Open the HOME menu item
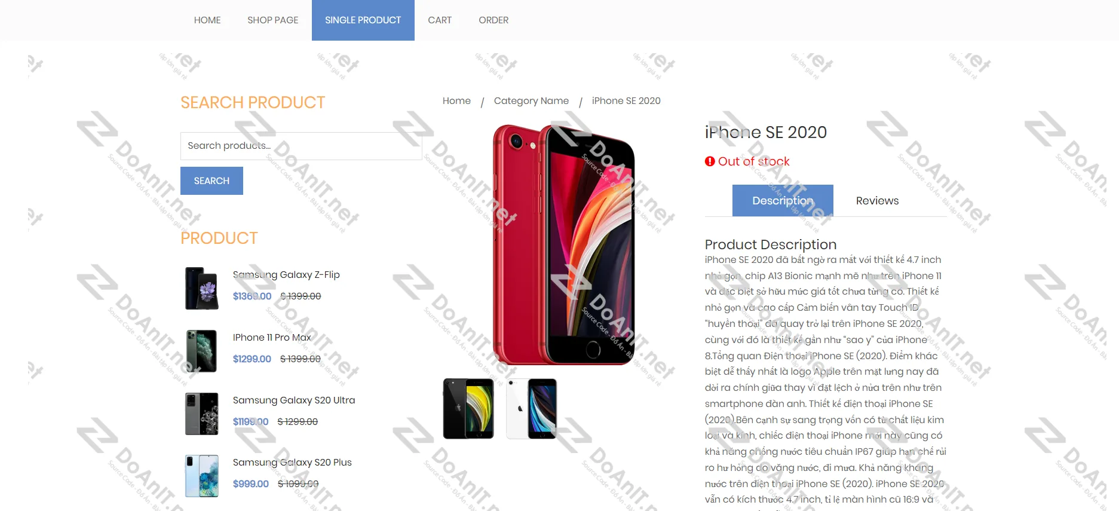Viewport: 1119px width, 511px height. [207, 20]
